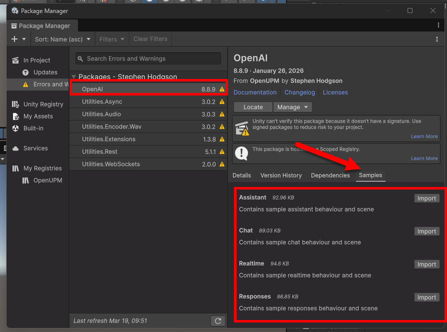Open Learn More for unsigned package warning
This screenshot has height=332, width=447.
pyautogui.click(x=424, y=136)
